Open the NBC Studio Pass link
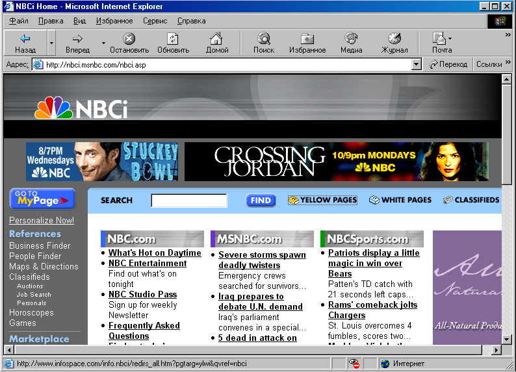This screenshot has width=516, height=372. click(142, 294)
